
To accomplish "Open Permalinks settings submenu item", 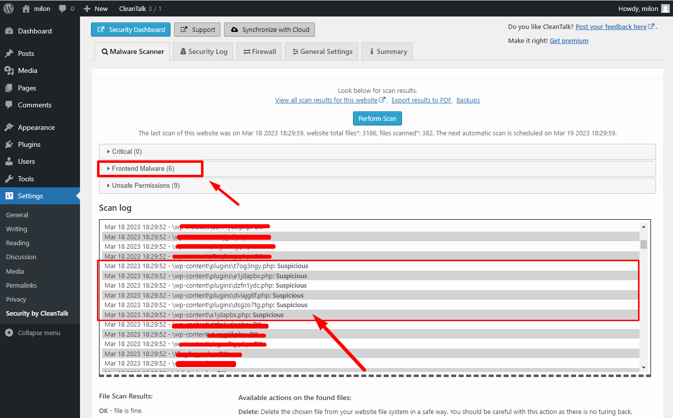I will [x=21, y=285].
